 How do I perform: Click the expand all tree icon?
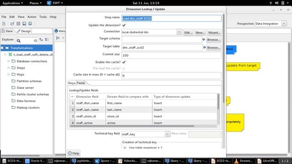pos(41,40)
